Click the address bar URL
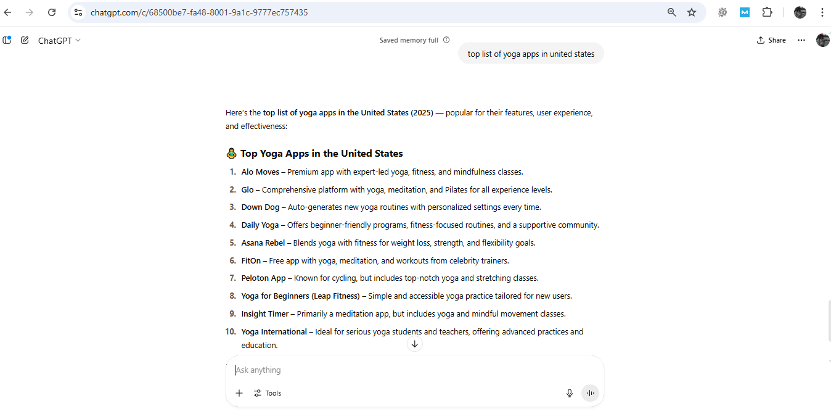Viewport: 831px width, 411px height. coord(199,12)
